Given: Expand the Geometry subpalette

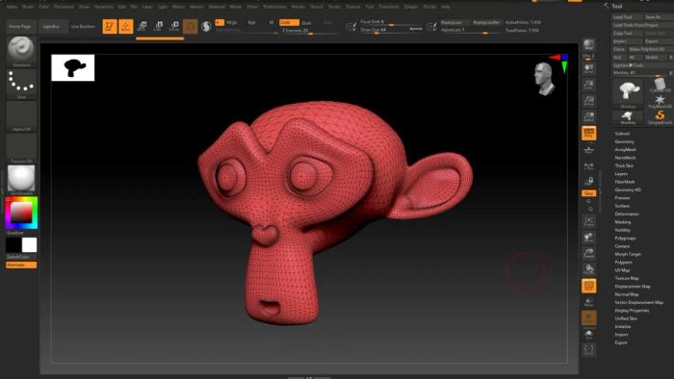Looking at the screenshot, I should tap(624, 141).
